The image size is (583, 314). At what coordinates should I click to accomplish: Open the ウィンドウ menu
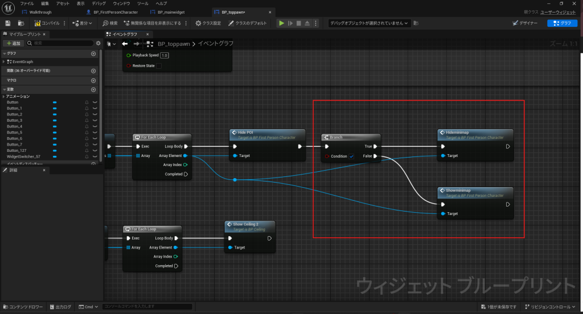click(121, 3)
